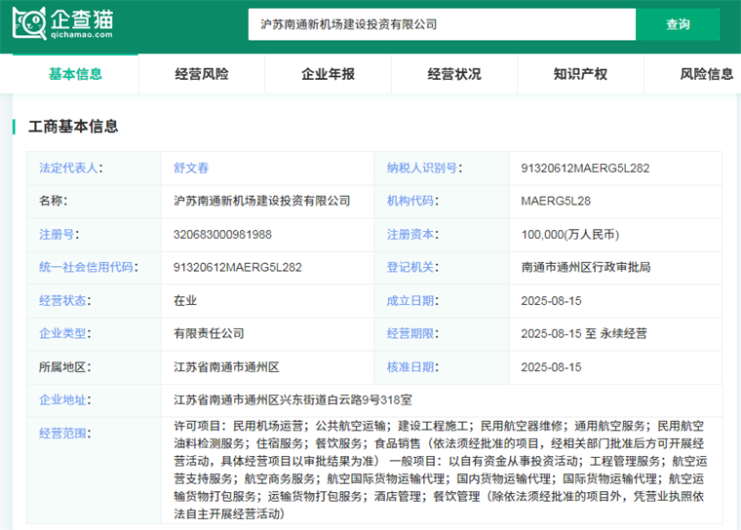Select the date value in the 成立日期 row
This screenshot has width=741, height=530.
(x=551, y=301)
